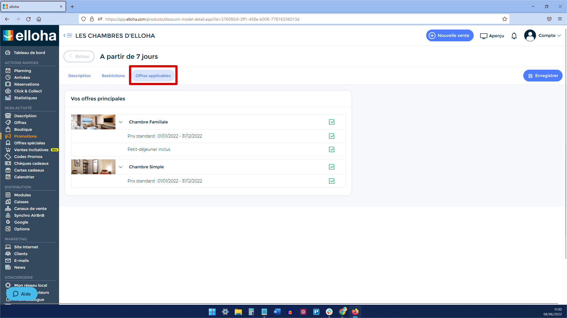Open Trello from taskbar
This screenshot has height=318, width=567.
(316, 312)
